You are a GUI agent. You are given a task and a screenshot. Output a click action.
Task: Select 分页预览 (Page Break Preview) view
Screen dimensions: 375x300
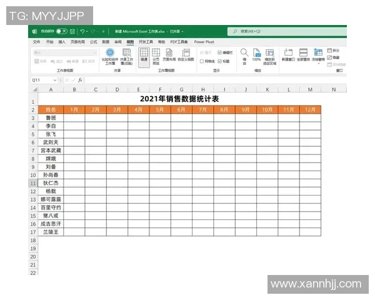[156, 57]
